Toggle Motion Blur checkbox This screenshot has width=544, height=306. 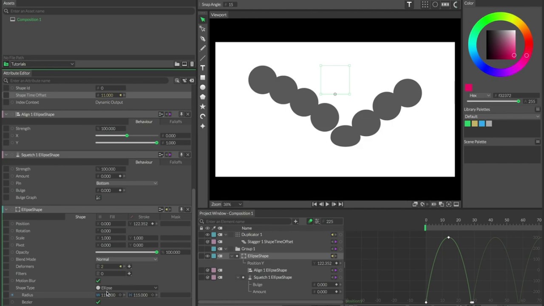pos(98,281)
